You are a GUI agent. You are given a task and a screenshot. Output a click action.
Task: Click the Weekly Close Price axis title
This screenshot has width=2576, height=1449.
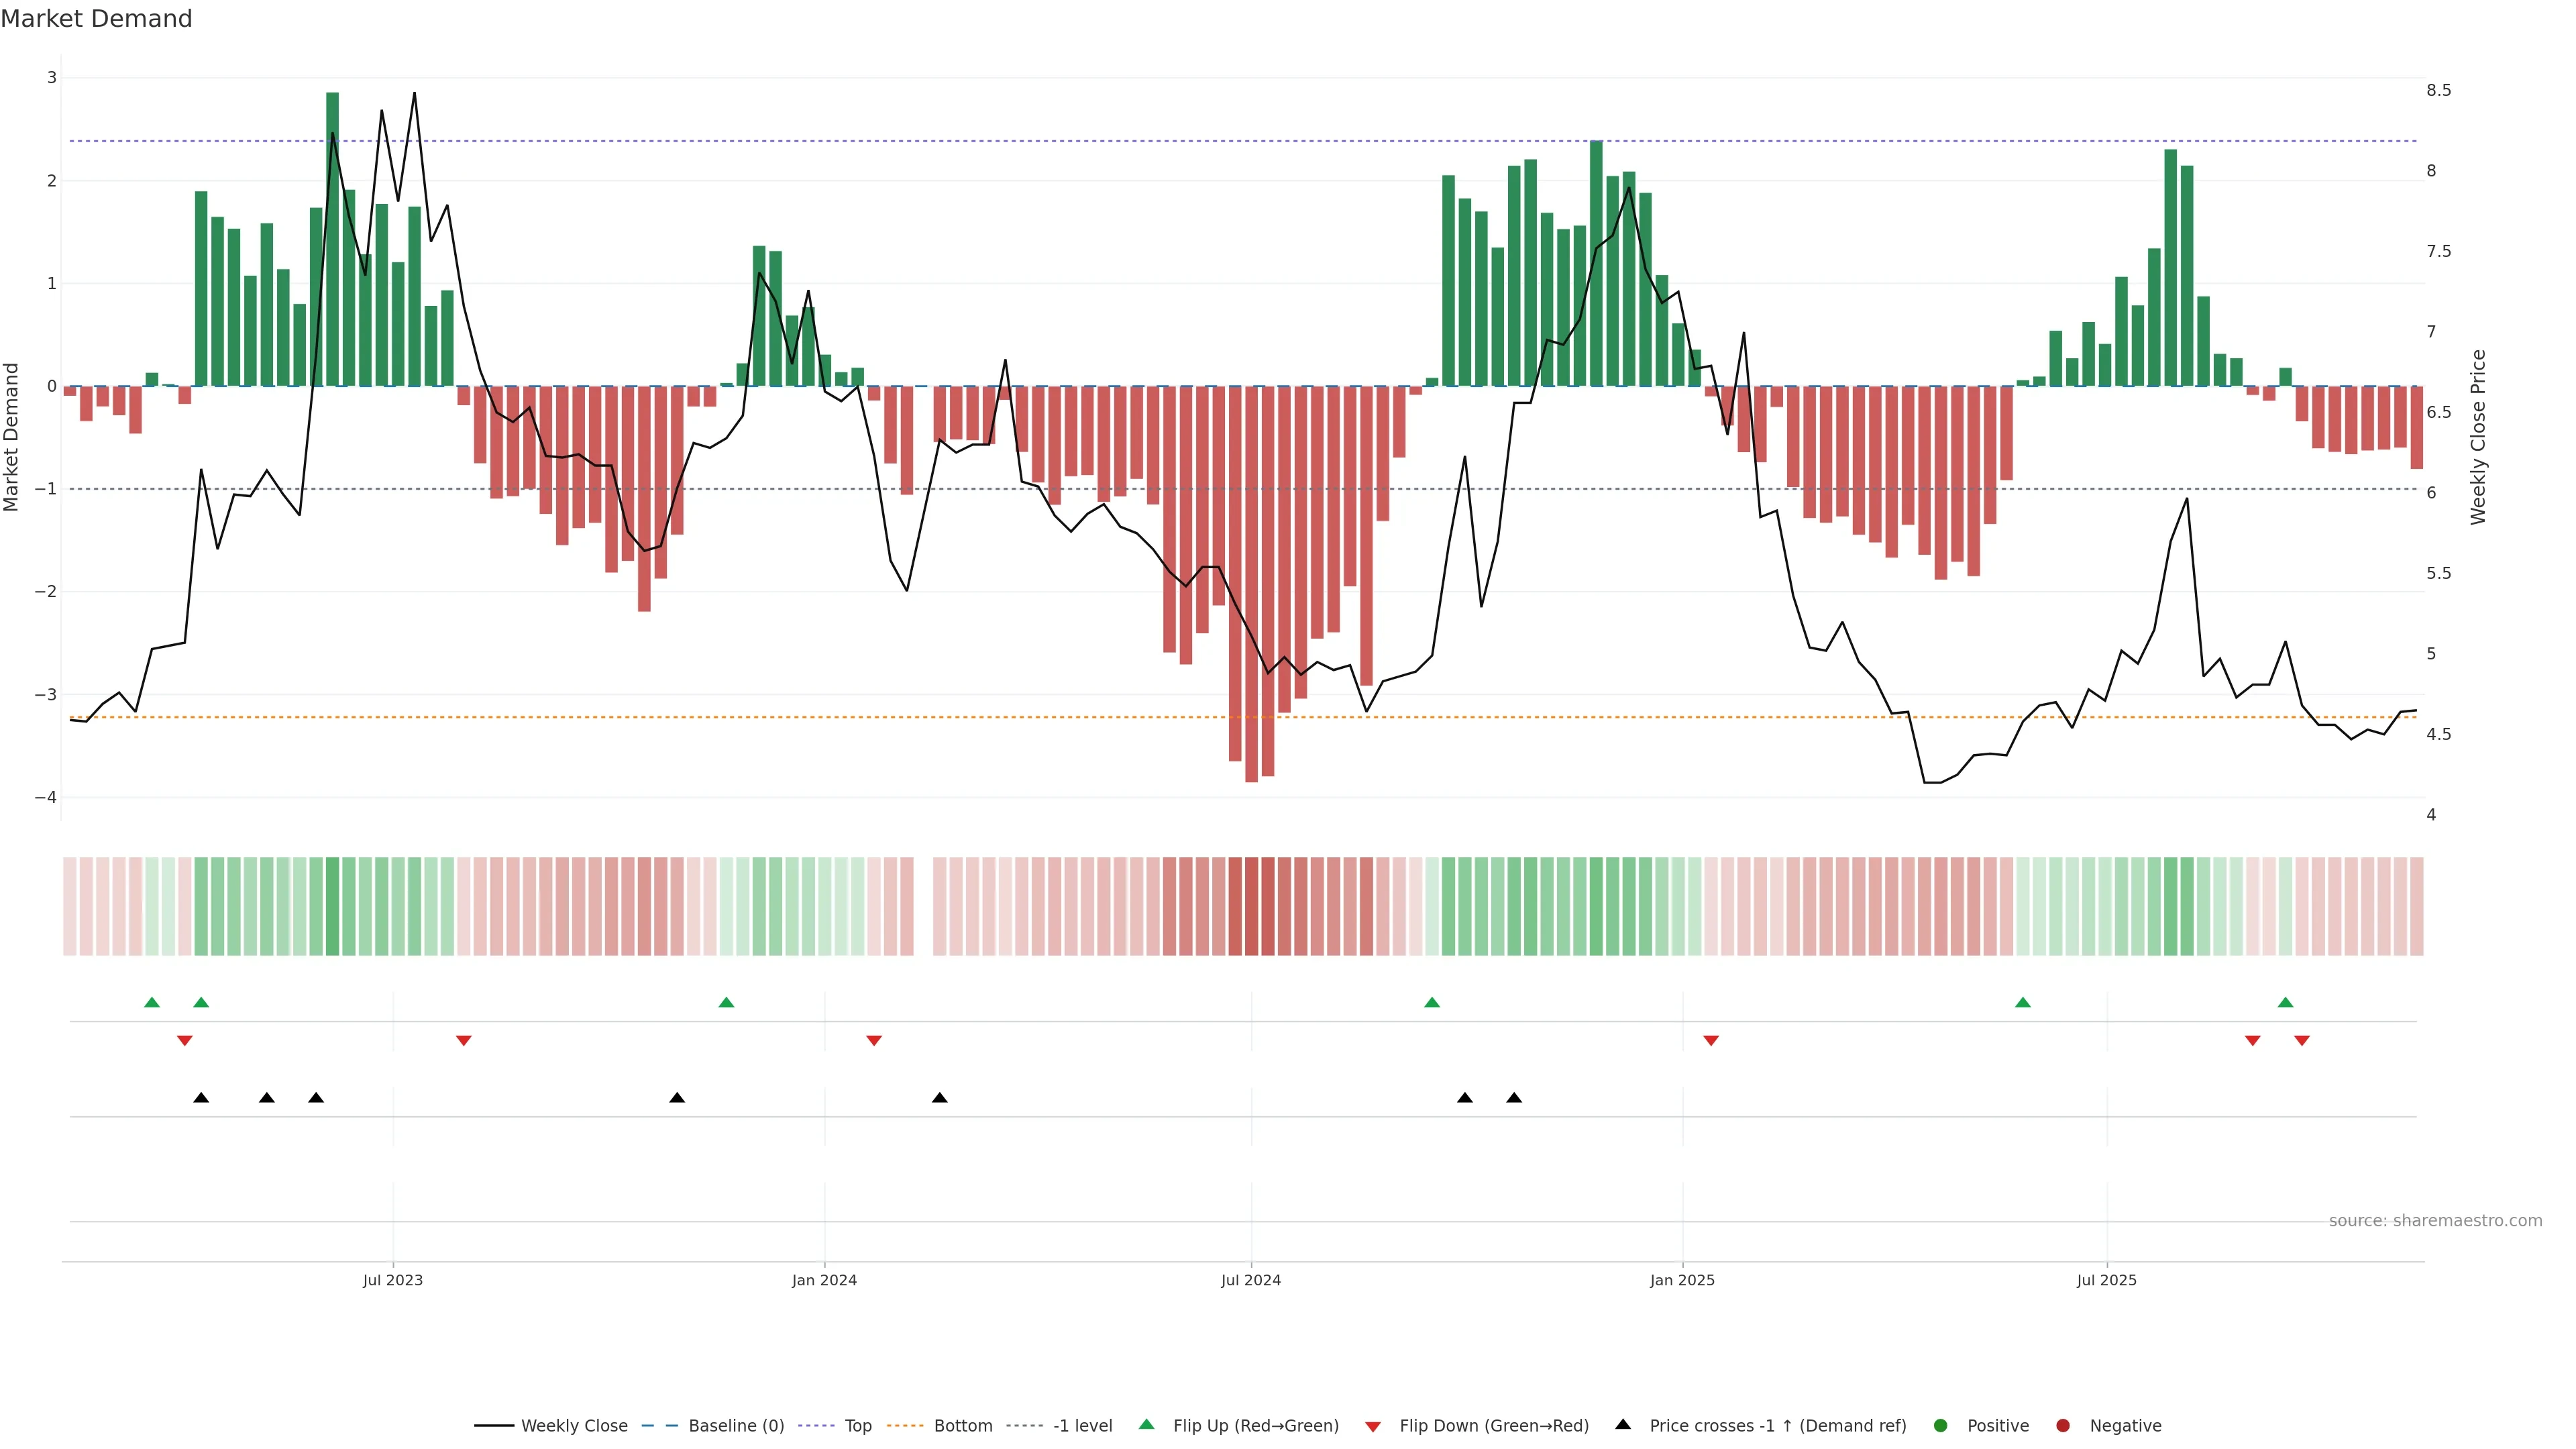pyautogui.click(x=2478, y=437)
